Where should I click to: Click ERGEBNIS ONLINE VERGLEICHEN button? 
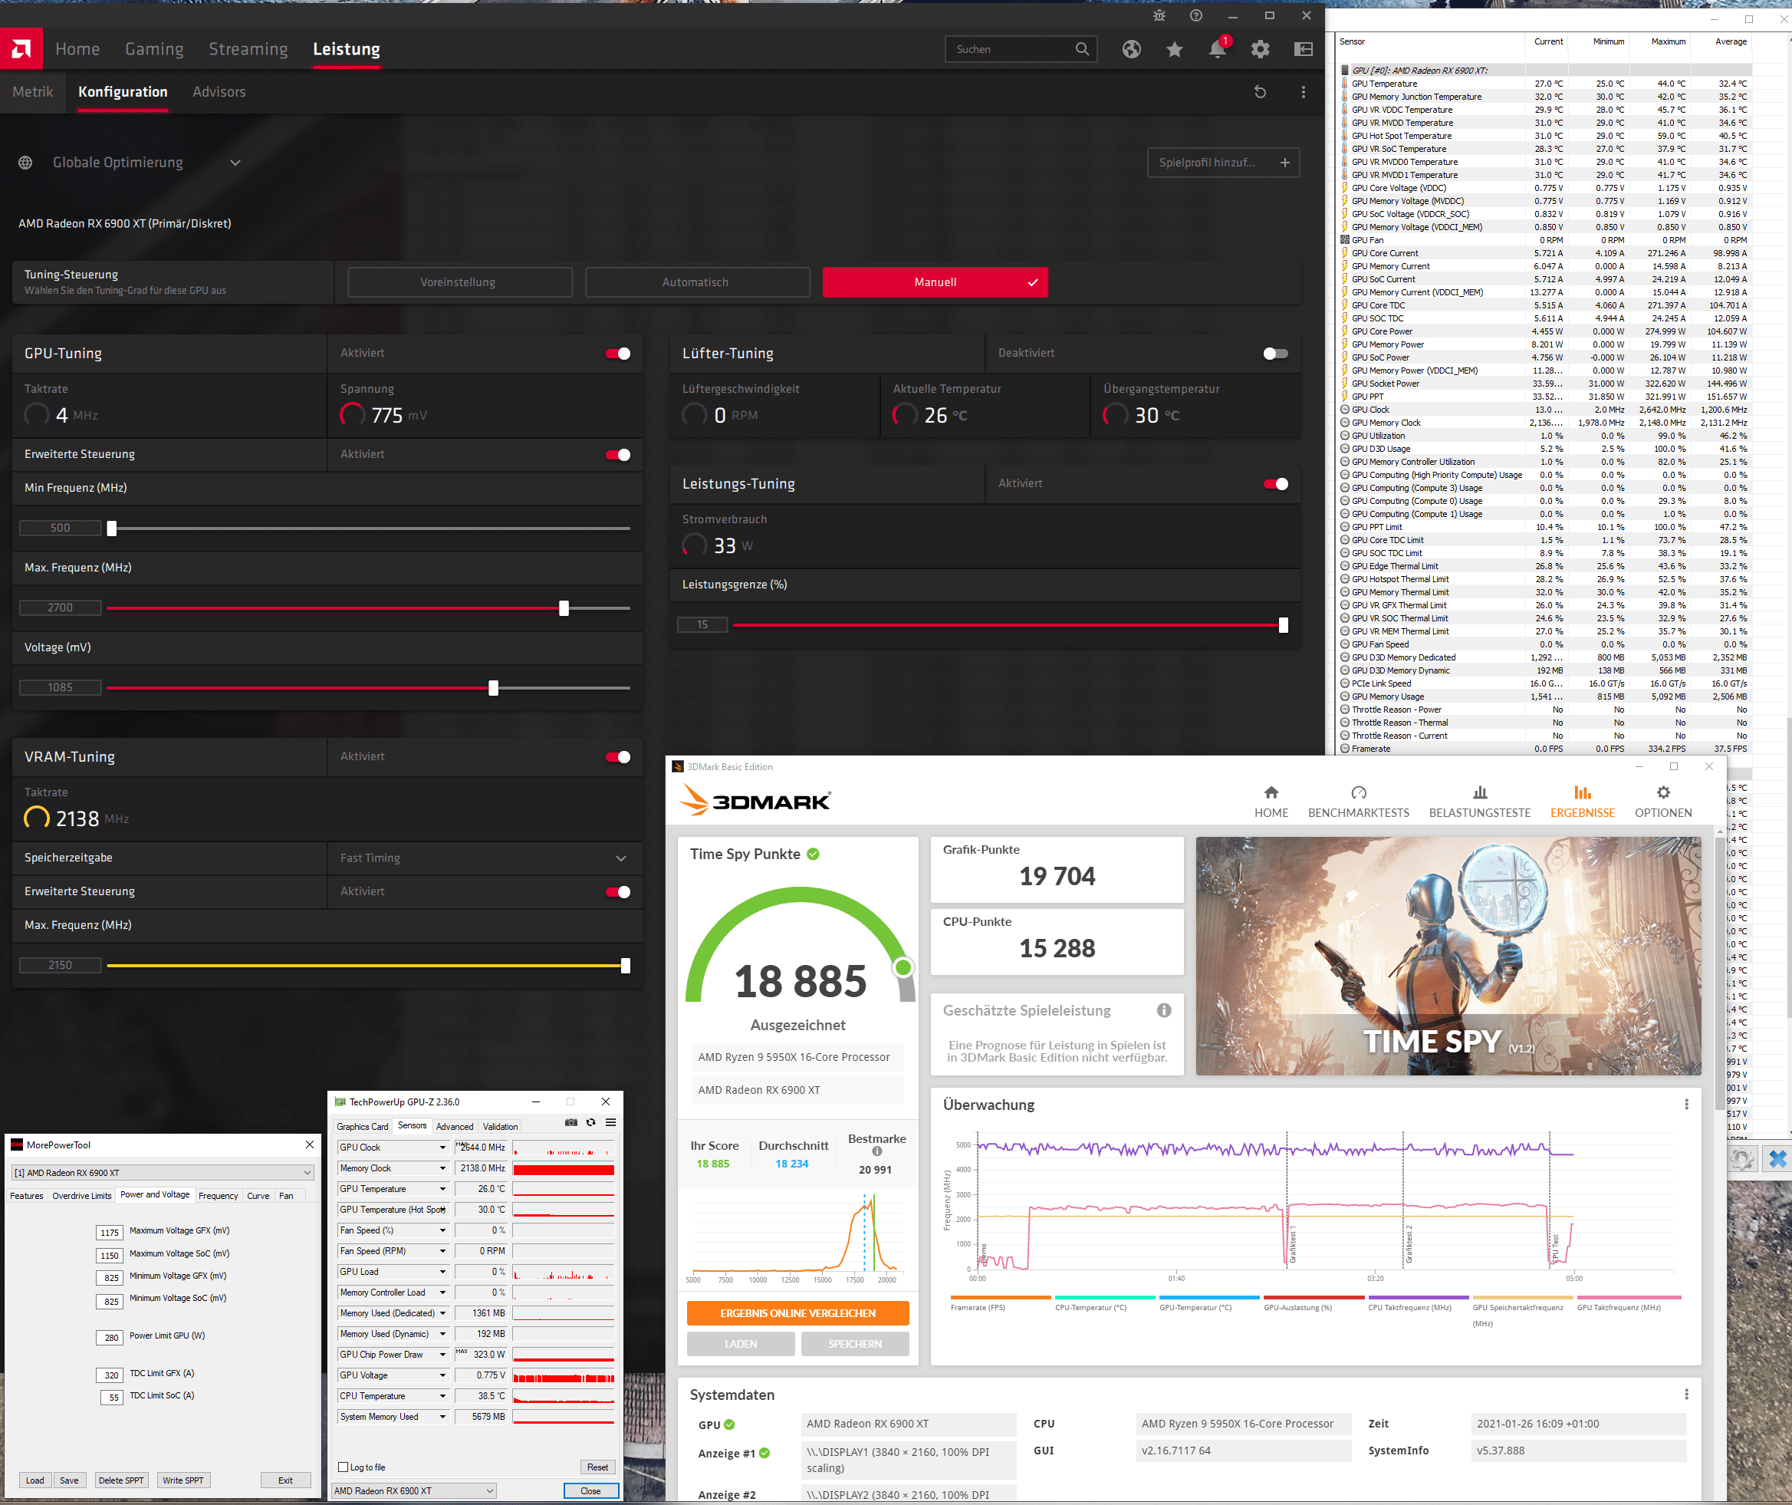tap(798, 1313)
